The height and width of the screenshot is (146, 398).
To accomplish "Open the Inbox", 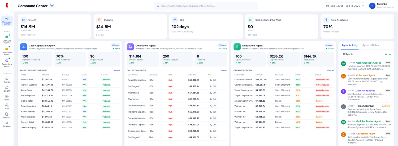I will [x=7, y=98].
